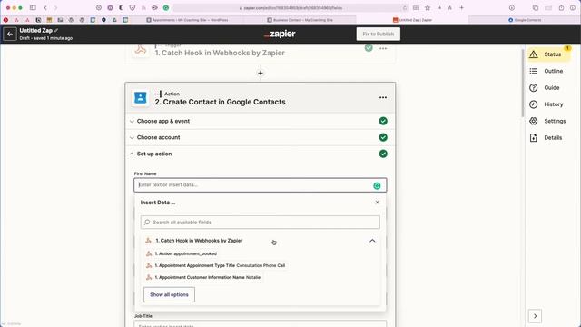The height and width of the screenshot is (327, 581).
Task: Click the Outline list icon
Action: tap(534, 71)
